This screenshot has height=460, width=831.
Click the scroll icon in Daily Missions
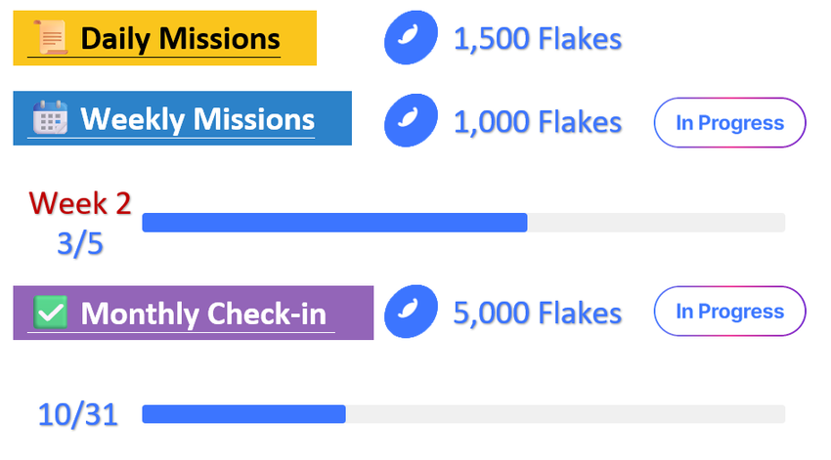click(x=50, y=37)
